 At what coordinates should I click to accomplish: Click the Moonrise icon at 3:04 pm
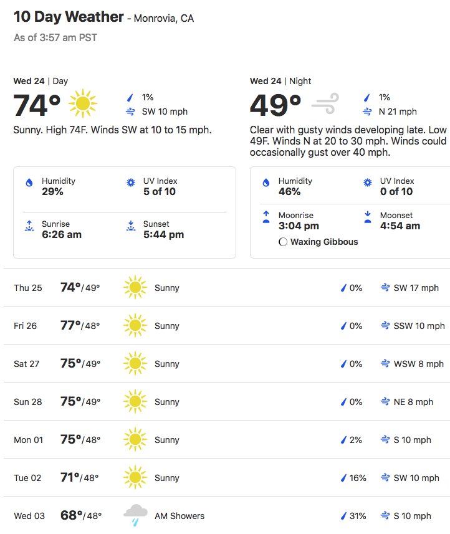click(x=266, y=217)
